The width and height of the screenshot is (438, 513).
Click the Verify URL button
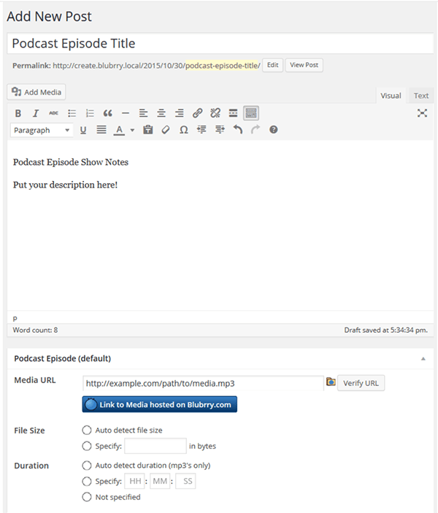pyautogui.click(x=361, y=382)
